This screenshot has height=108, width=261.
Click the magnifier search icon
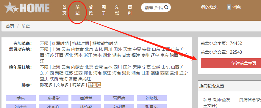(x=166, y=7)
